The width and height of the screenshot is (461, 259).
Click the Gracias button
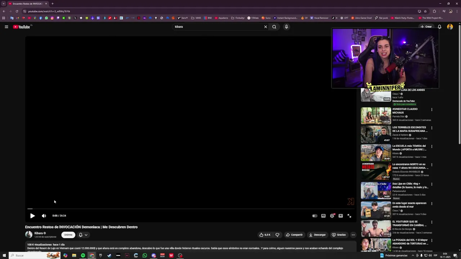coord(339,235)
